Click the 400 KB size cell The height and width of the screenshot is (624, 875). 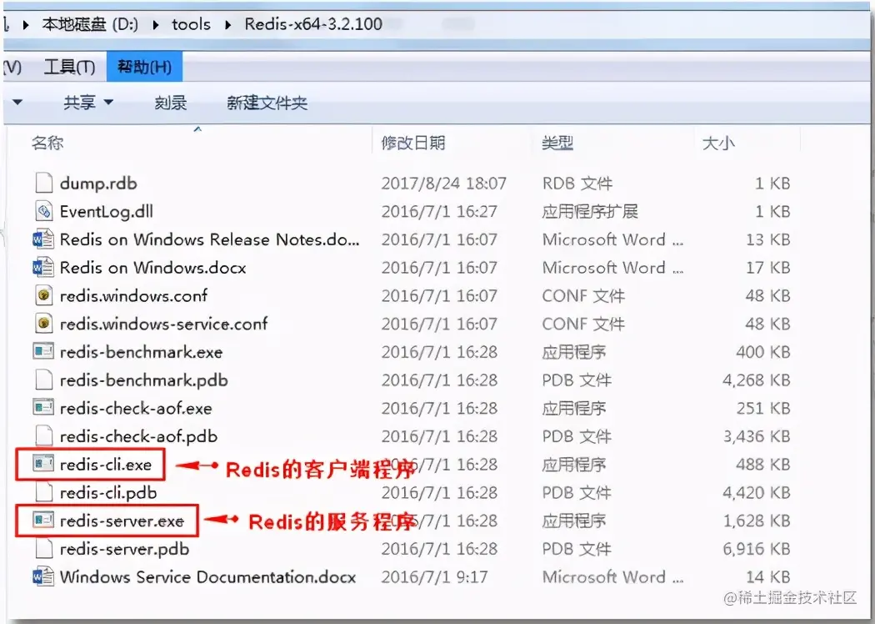point(762,352)
